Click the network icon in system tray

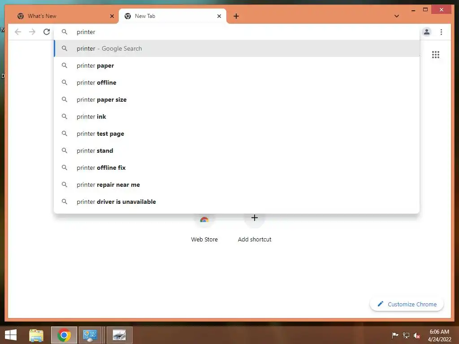click(406, 335)
